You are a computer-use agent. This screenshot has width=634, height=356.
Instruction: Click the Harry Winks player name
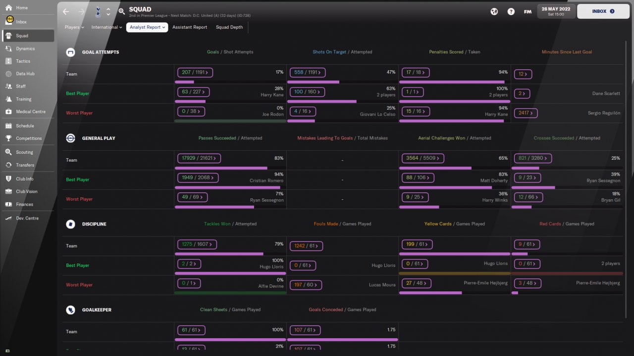pos(495,200)
